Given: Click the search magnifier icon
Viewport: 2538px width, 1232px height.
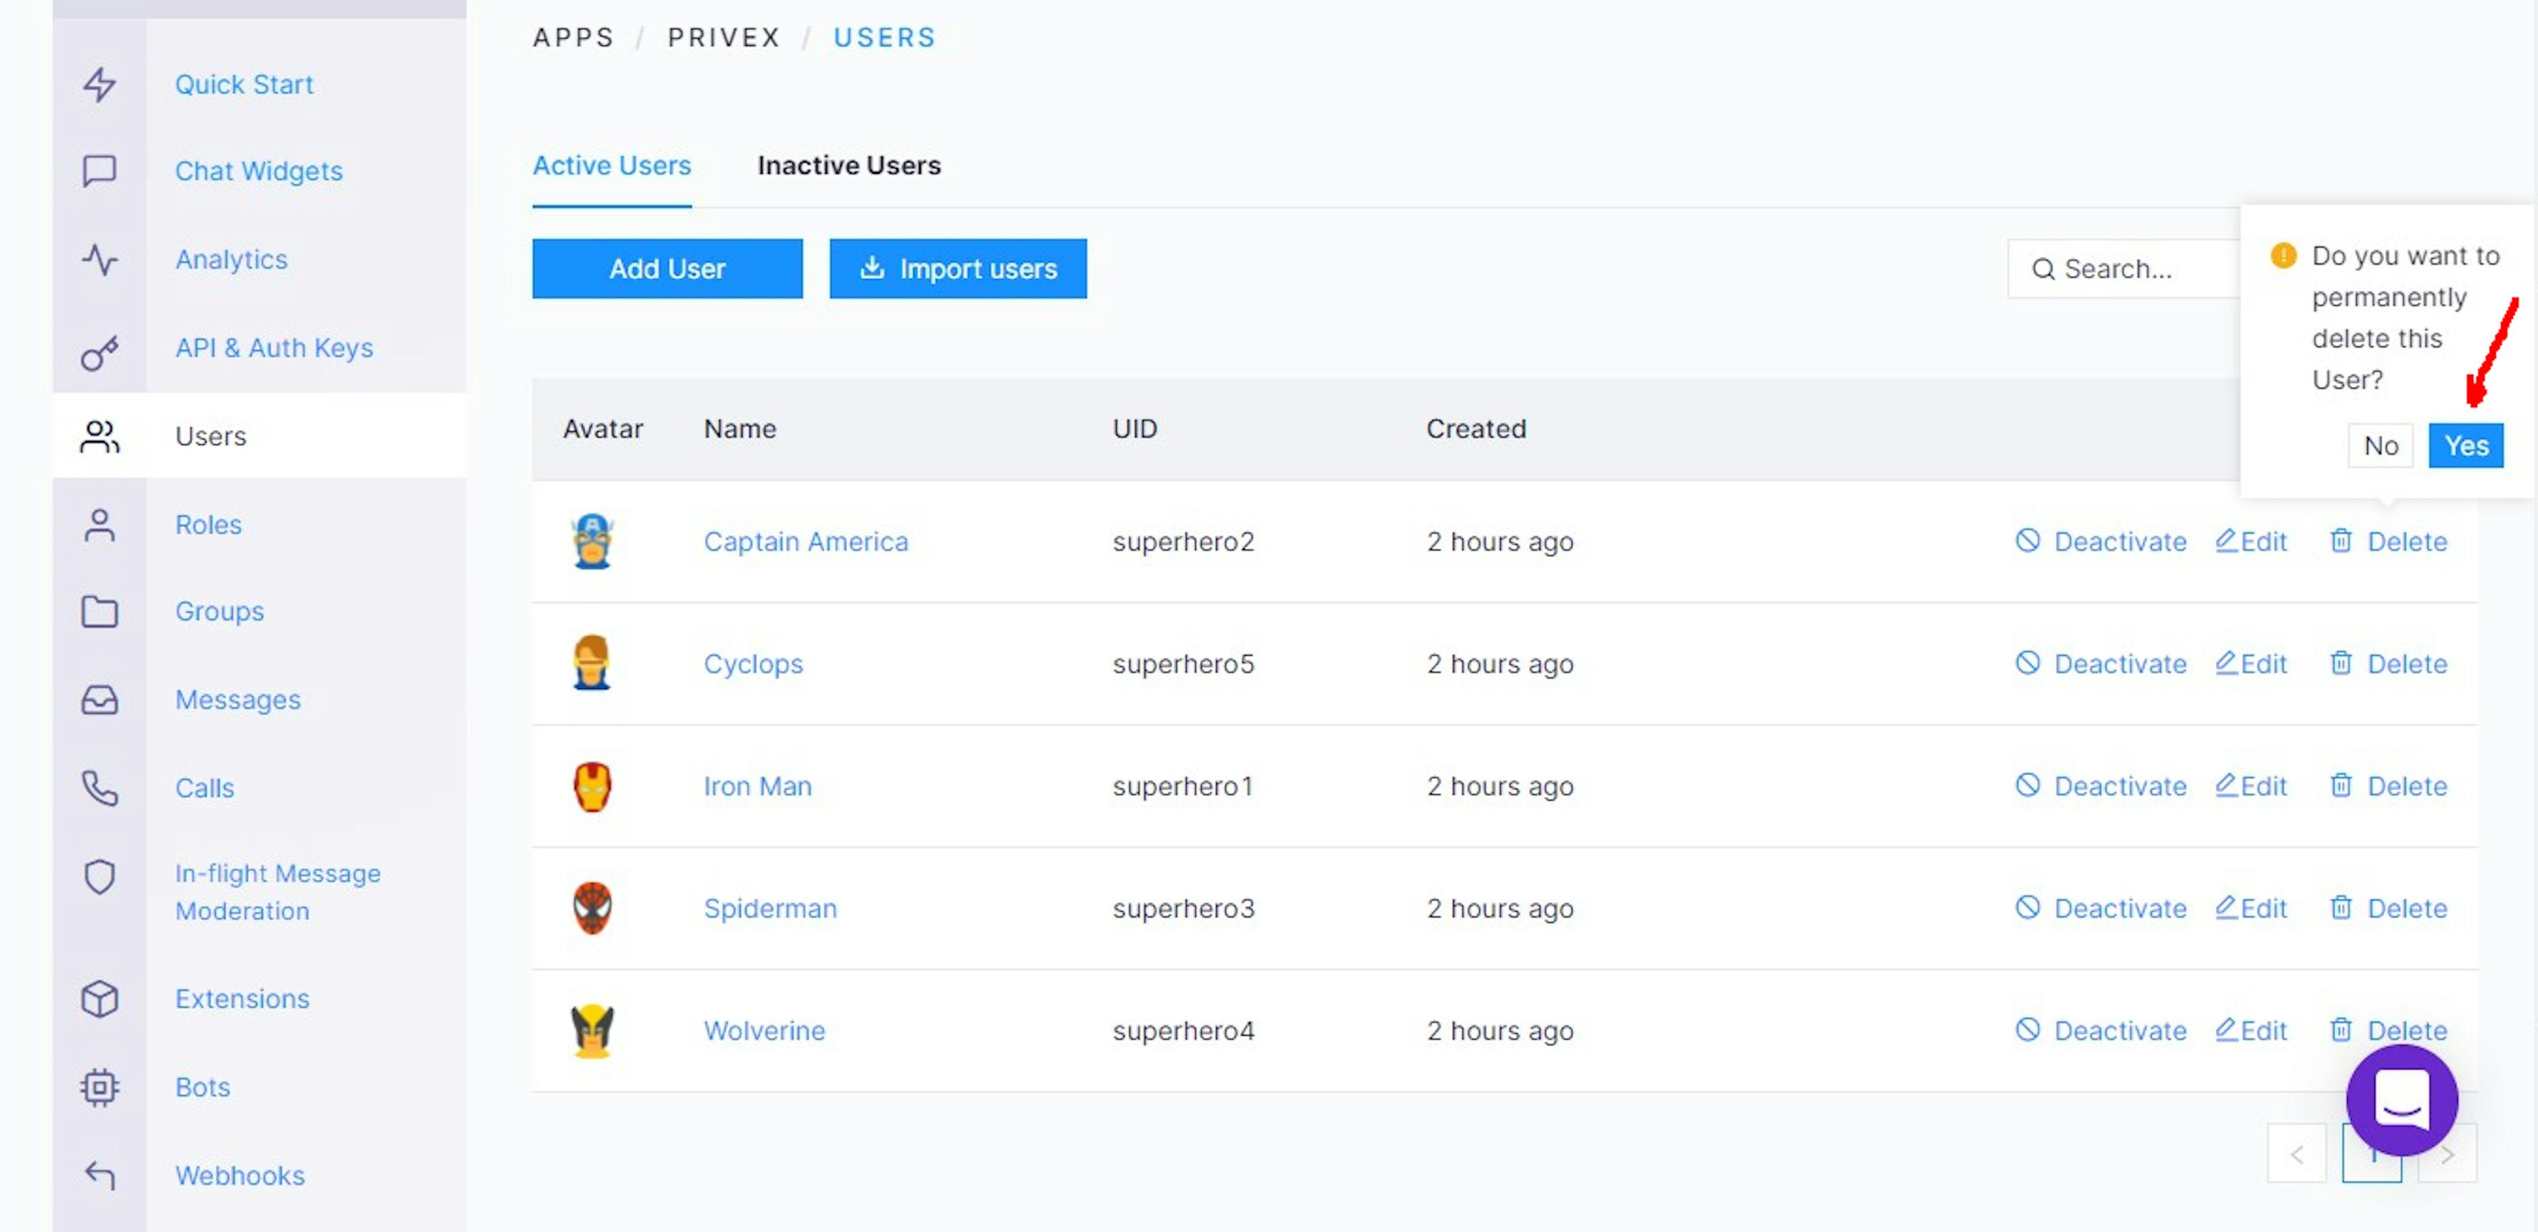Looking at the screenshot, I should coord(2044,269).
